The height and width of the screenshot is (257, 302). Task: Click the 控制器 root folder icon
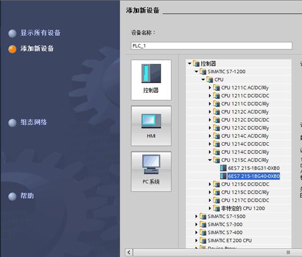pos(196,63)
